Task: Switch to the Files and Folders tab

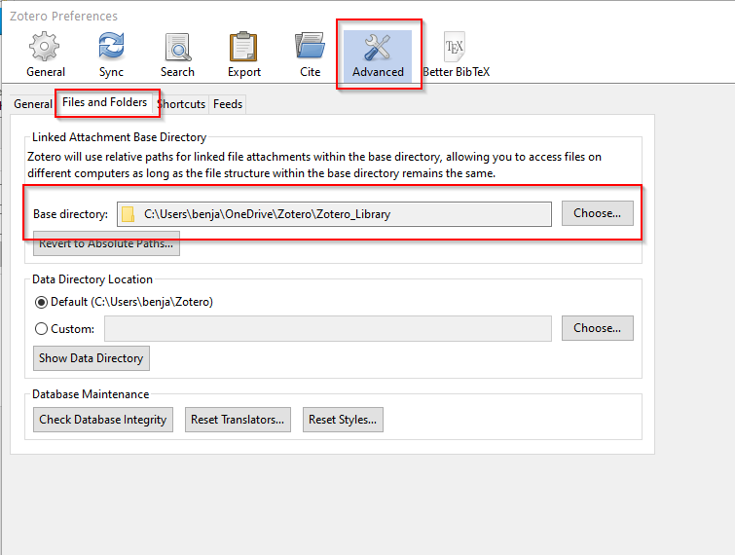Action: [x=104, y=102]
